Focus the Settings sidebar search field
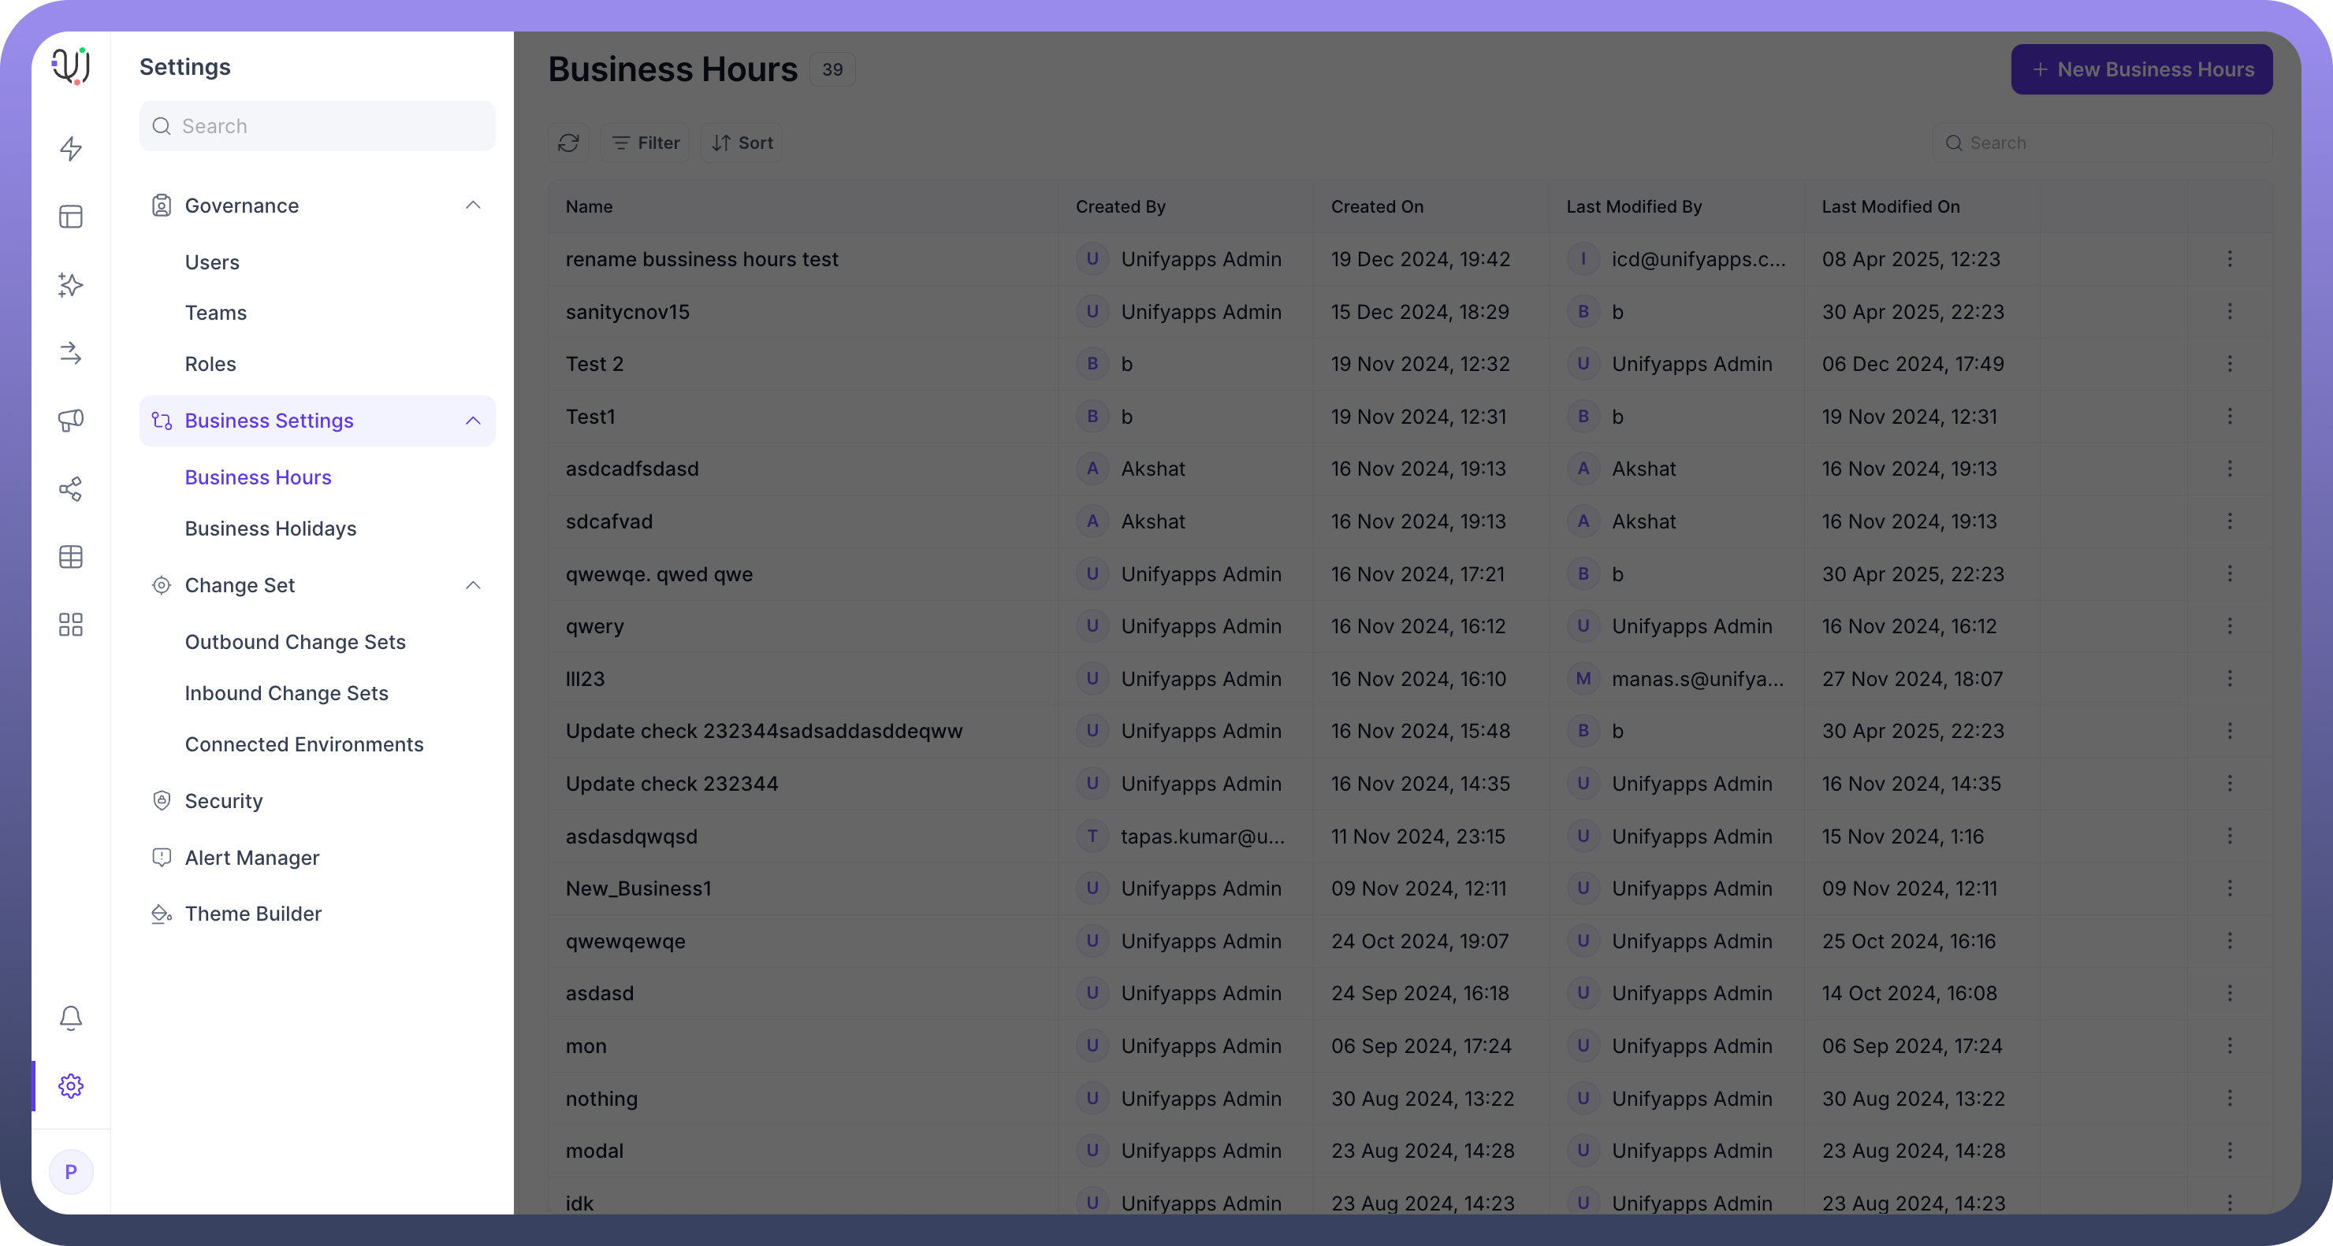2333x1246 pixels. click(317, 126)
